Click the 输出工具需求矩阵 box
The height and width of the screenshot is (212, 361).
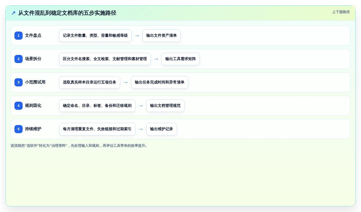[x=181, y=59]
